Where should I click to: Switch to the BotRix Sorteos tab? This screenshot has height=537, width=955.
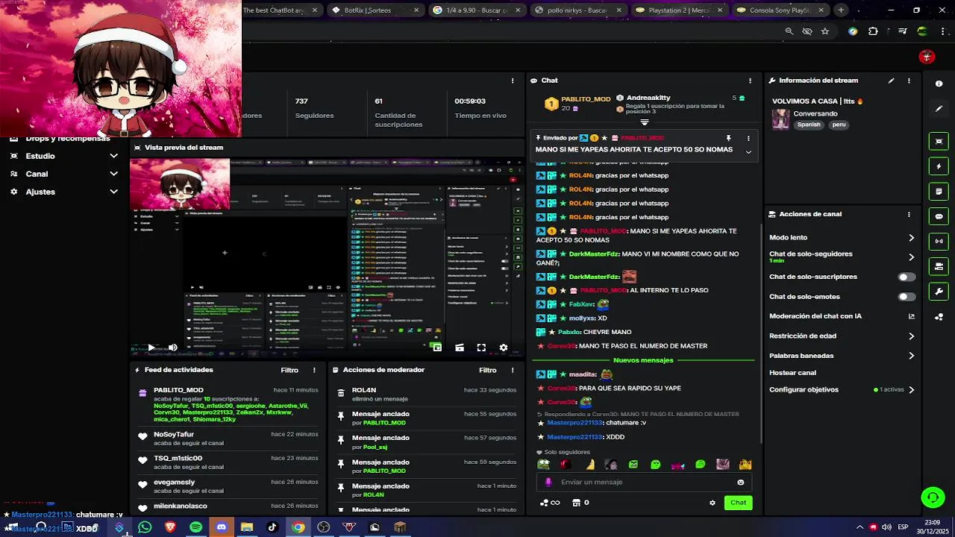377,10
